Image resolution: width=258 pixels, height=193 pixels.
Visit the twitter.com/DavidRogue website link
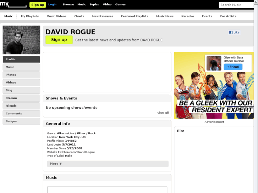[76, 152]
